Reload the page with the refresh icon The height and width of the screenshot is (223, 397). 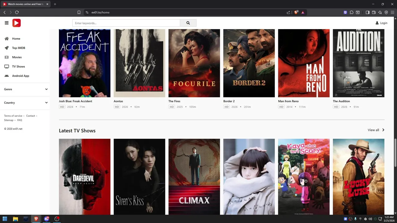coord(17,12)
